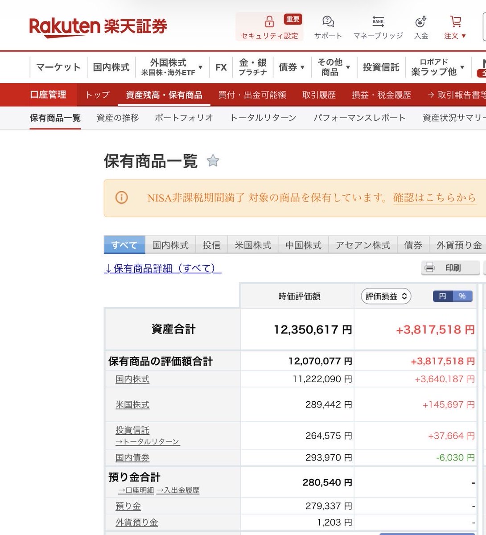Click 確認はこちらから link in NISA notice
The height and width of the screenshot is (535, 486).
(x=435, y=198)
